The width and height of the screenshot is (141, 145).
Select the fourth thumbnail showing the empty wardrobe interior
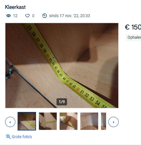(x=89, y=121)
